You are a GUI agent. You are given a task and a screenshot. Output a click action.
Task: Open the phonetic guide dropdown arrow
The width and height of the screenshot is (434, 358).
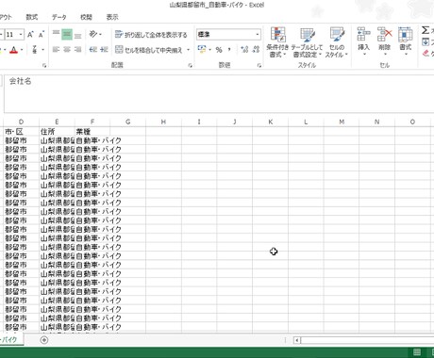43,50
